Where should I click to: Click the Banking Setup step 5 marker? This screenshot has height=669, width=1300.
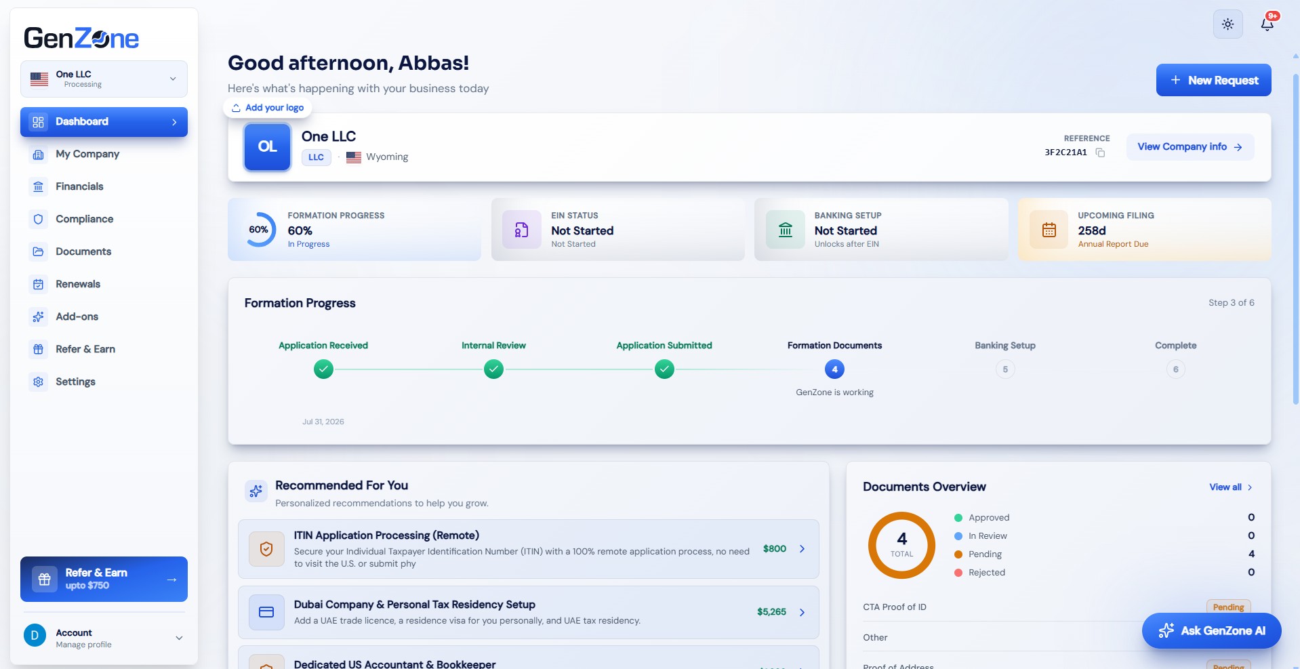(1005, 369)
